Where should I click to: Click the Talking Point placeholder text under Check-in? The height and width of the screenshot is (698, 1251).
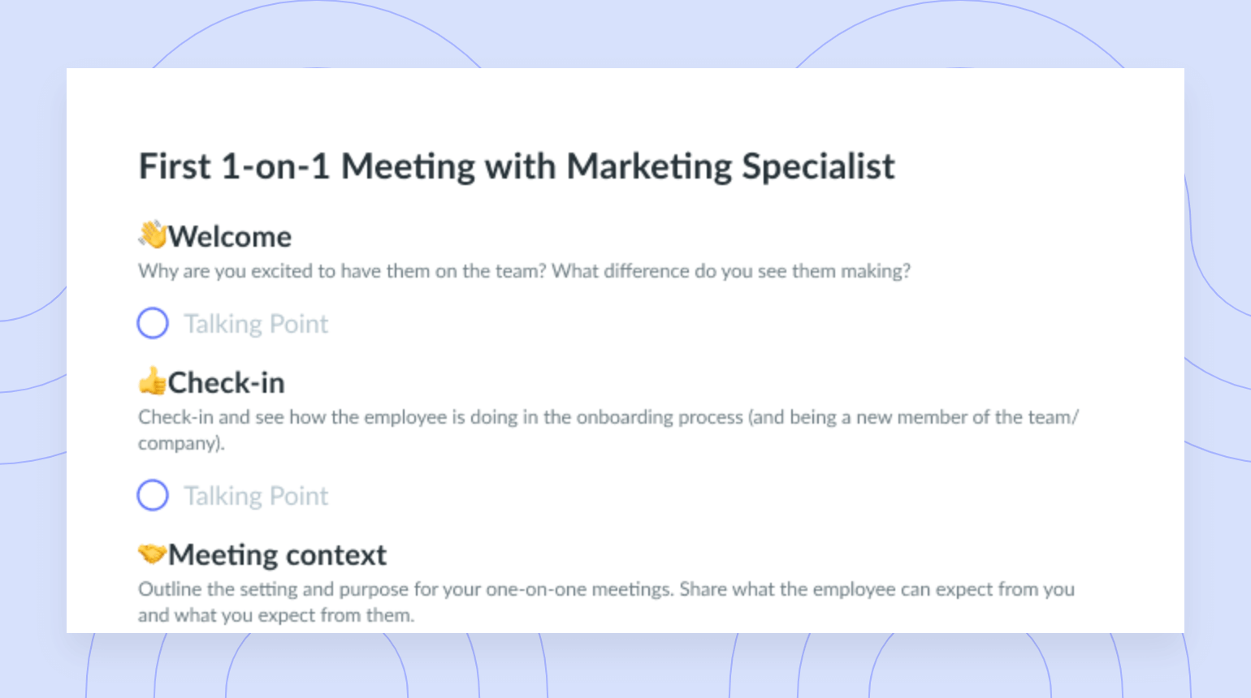click(x=256, y=496)
